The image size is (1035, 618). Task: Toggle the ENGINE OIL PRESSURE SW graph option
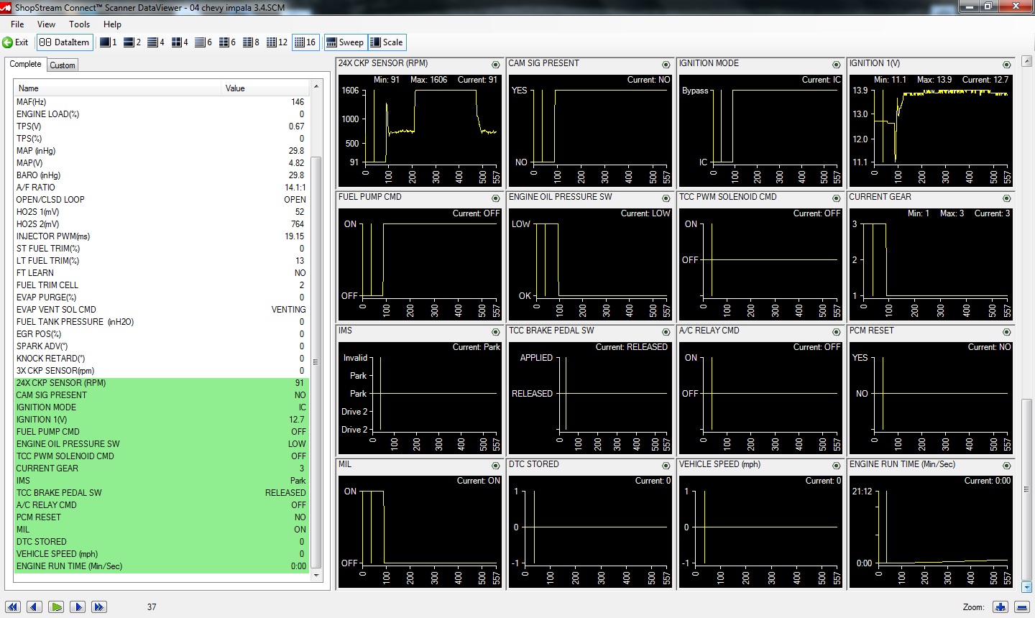click(666, 198)
